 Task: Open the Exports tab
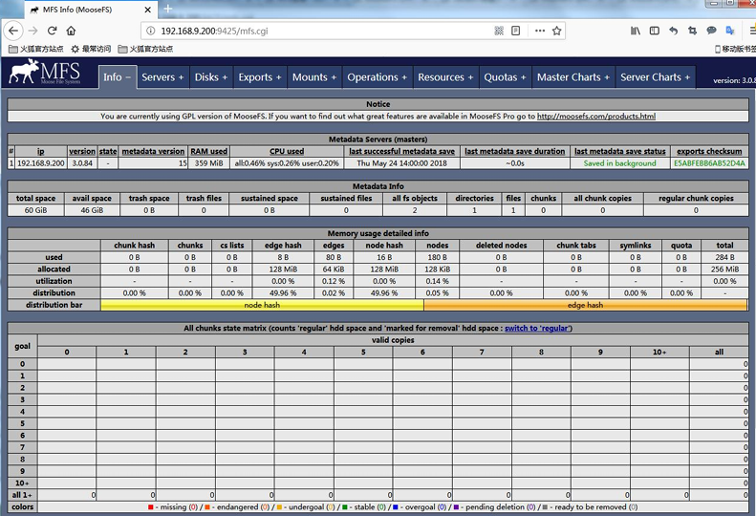click(x=259, y=77)
